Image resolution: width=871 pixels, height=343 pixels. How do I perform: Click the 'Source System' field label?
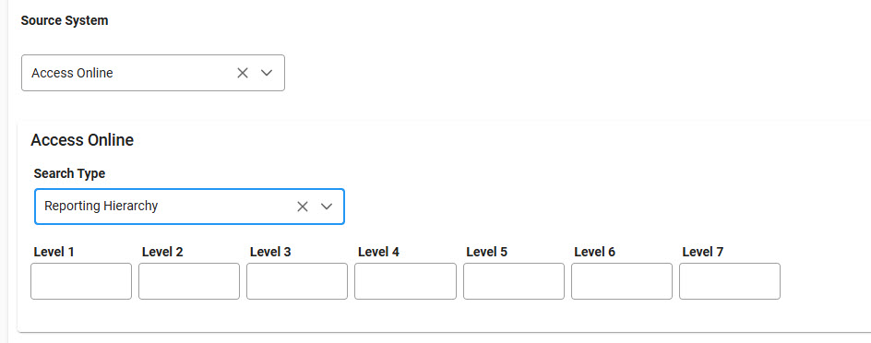(x=65, y=20)
